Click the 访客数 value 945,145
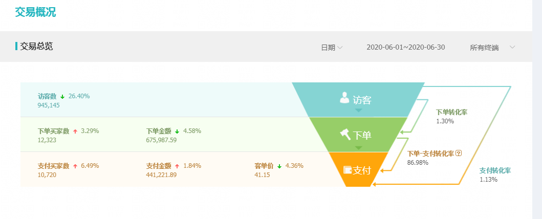The height and width of the screenshot is (219, 542). tap(49, 105)
